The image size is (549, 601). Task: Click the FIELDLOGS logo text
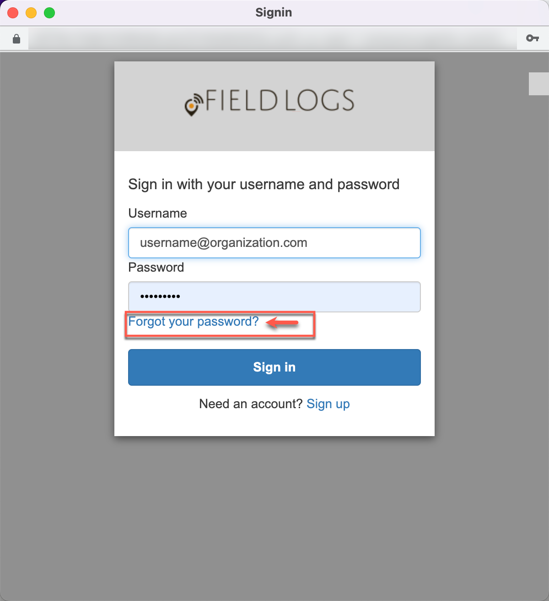(280, 101)
